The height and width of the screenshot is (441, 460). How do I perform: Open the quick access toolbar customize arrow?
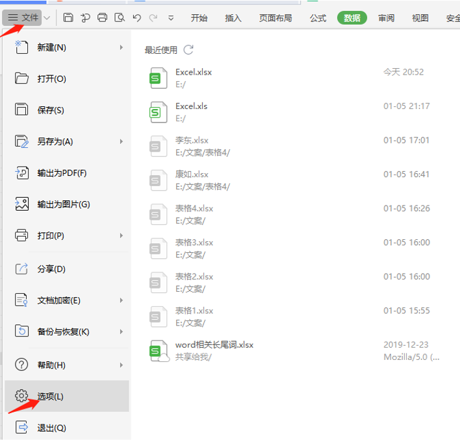pyautogui.click(x=171, y=18)
